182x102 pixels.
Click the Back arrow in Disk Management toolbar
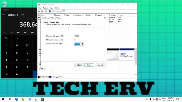point(39,11)
